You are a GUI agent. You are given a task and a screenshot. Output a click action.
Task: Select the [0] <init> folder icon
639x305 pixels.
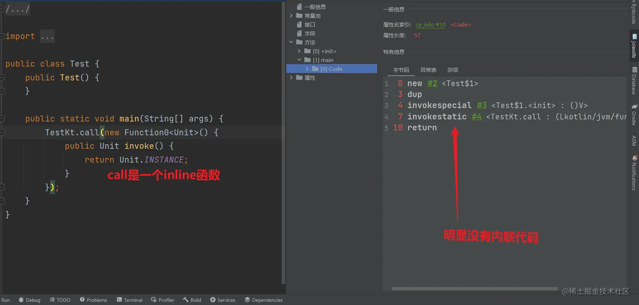coord(307,51)
